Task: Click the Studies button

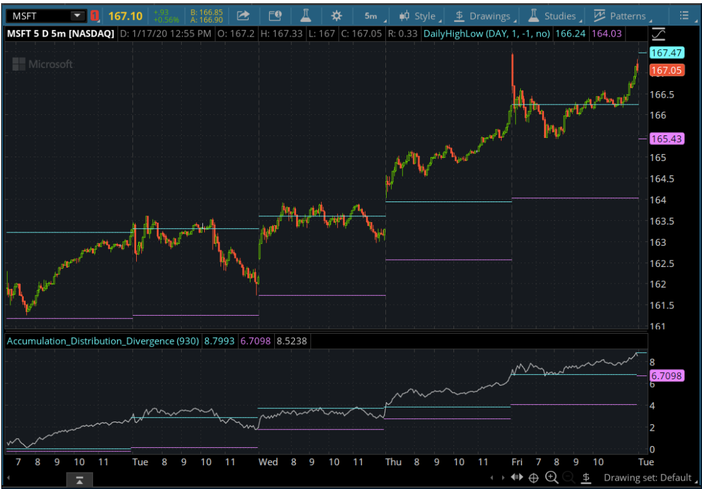Action: pyautogui.click(x=555, y=15)
